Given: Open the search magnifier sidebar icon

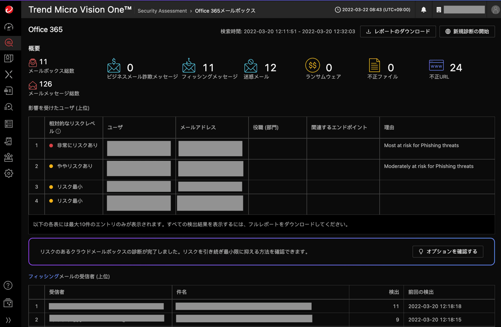Looking at the screenshot, I should coord(9,107).
